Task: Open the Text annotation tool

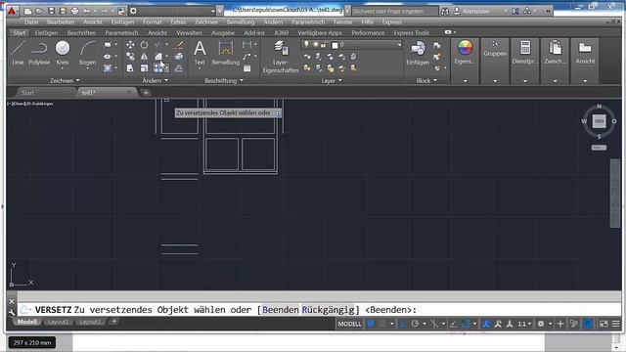Action: pyautogui.click(x=200, y=53)
